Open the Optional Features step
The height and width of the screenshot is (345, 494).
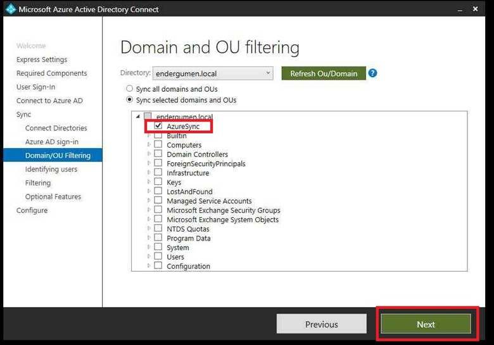53,197
